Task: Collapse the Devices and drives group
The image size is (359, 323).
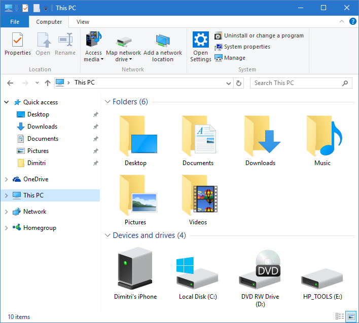Action: 107,235
